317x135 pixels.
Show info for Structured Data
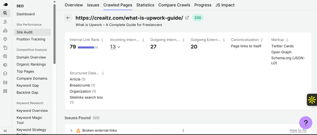click(103, 73)
